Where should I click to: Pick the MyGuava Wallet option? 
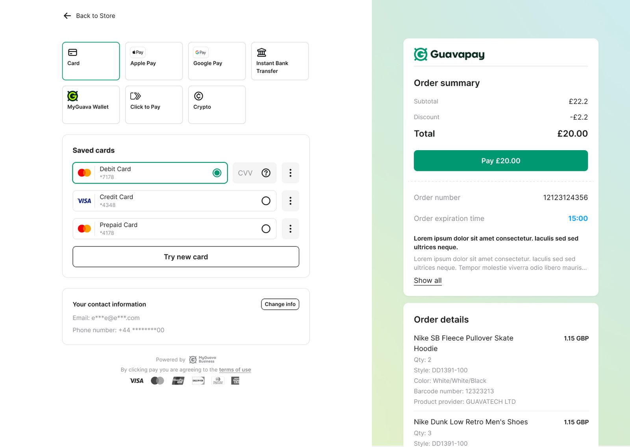(x=91, y=105)
